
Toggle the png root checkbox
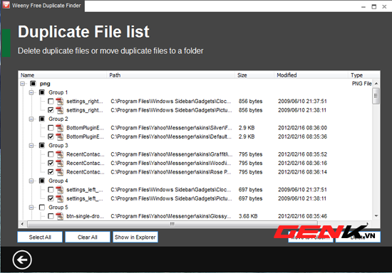tap(33, 83)
